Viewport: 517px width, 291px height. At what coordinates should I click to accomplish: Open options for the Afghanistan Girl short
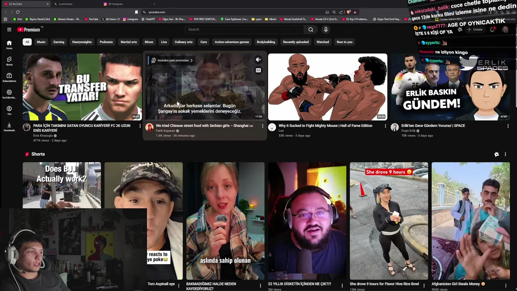pyautogui.click(x=506, y=285)
